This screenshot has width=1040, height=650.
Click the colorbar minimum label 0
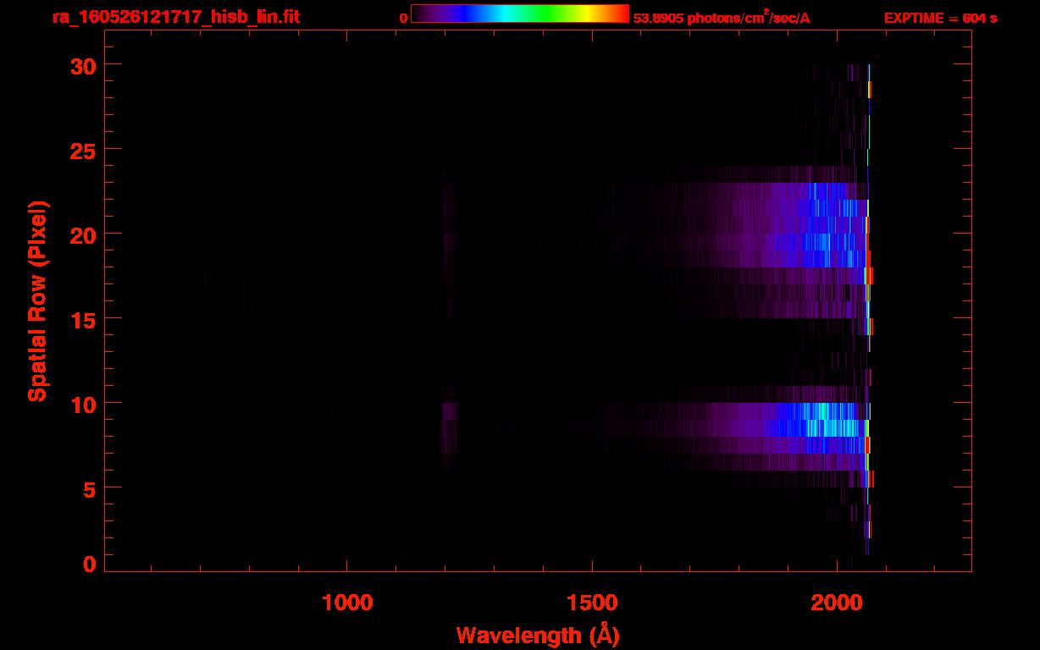[x=404, y=19]
